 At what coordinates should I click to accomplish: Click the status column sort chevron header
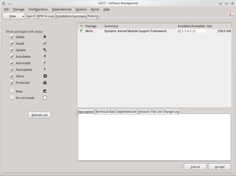click(81, 26)
